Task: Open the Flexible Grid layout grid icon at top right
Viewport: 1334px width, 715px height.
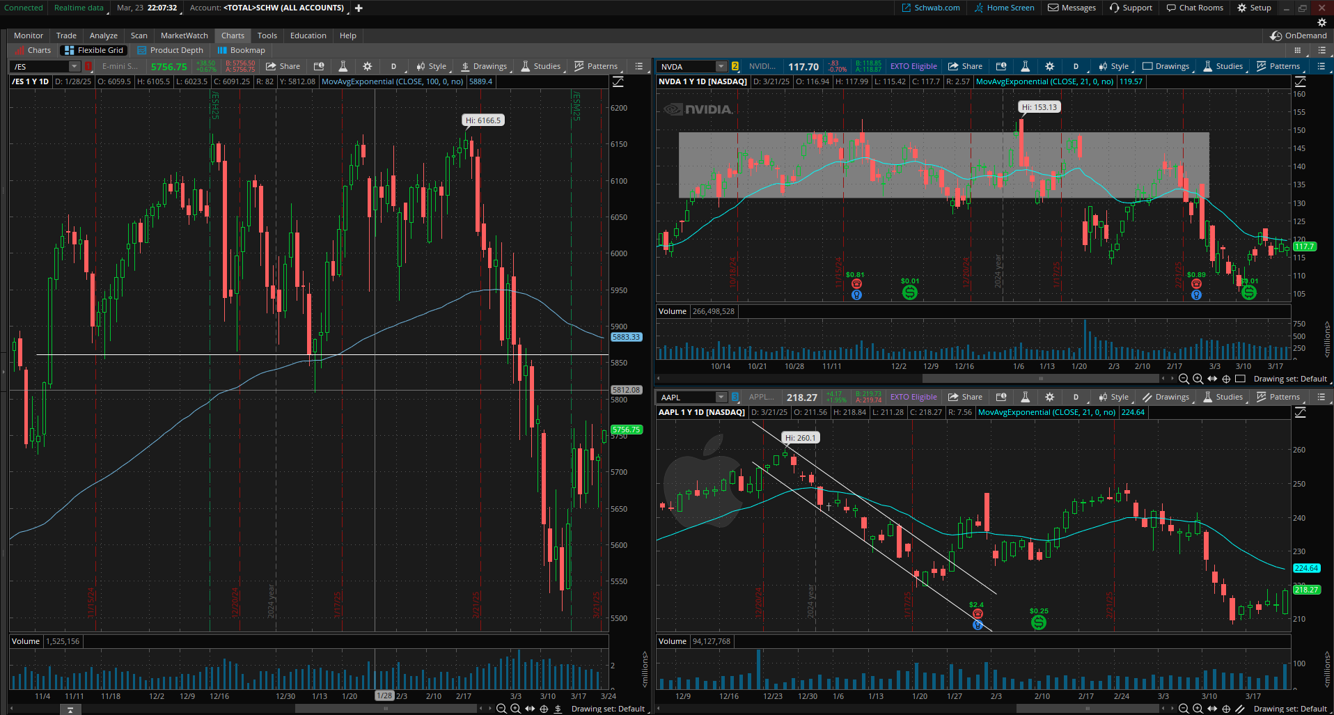Action: [1297, 50]
